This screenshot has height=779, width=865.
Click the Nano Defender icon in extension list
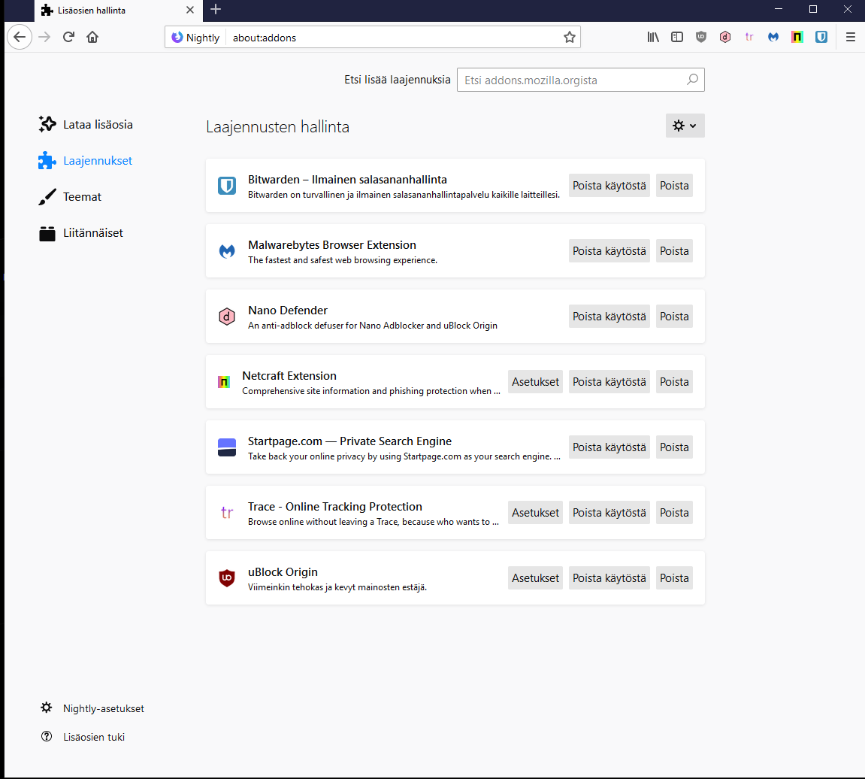tap(227, 317)
